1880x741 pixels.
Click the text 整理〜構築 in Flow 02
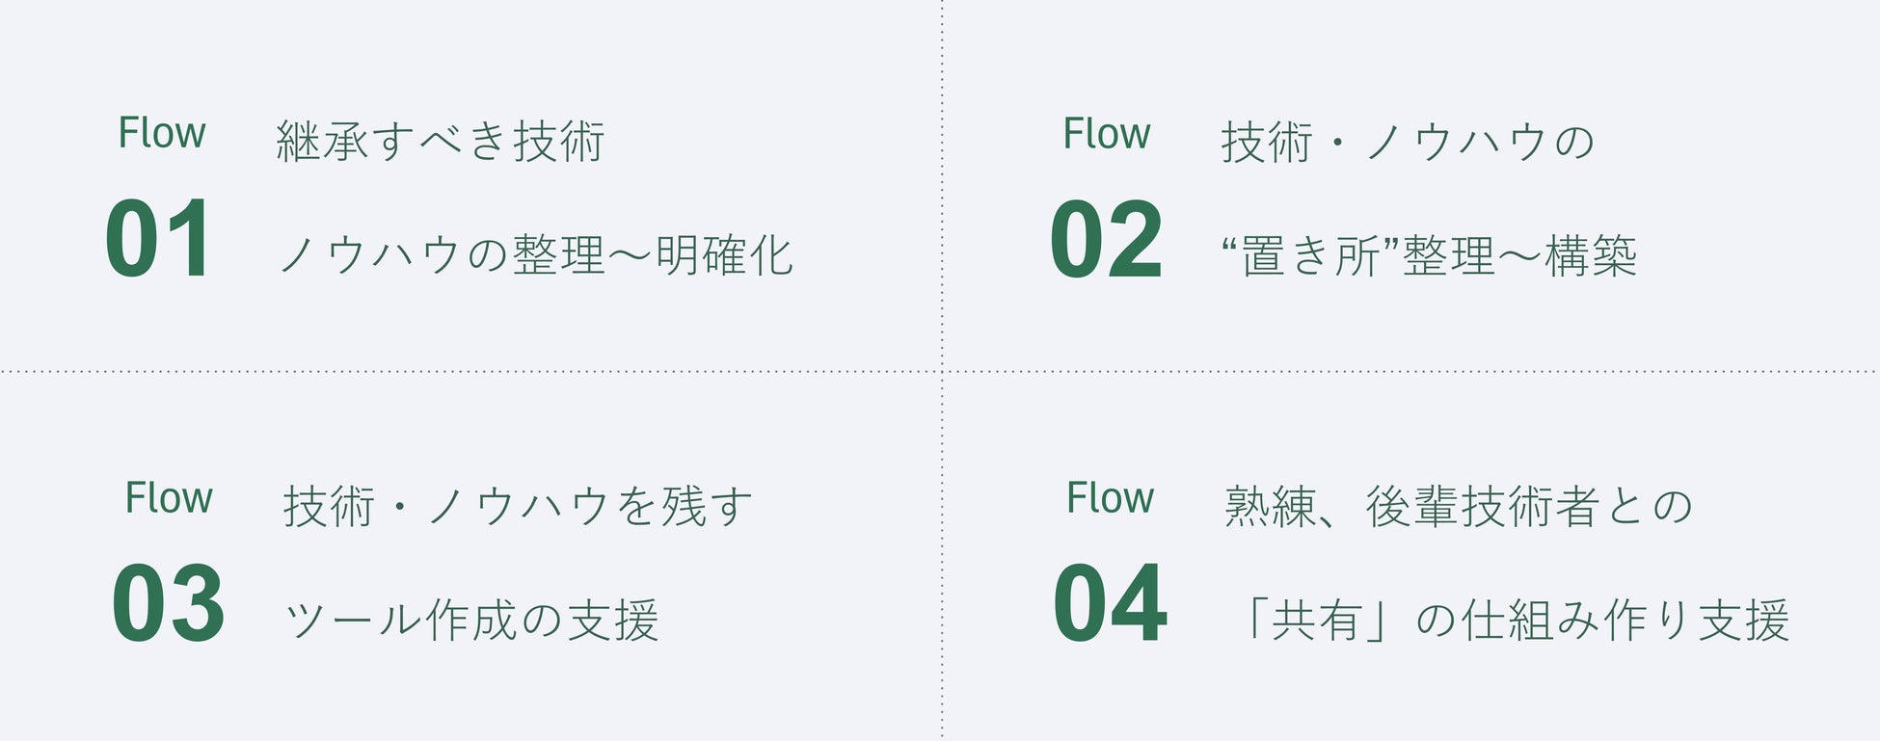[x=1519, y=256]
